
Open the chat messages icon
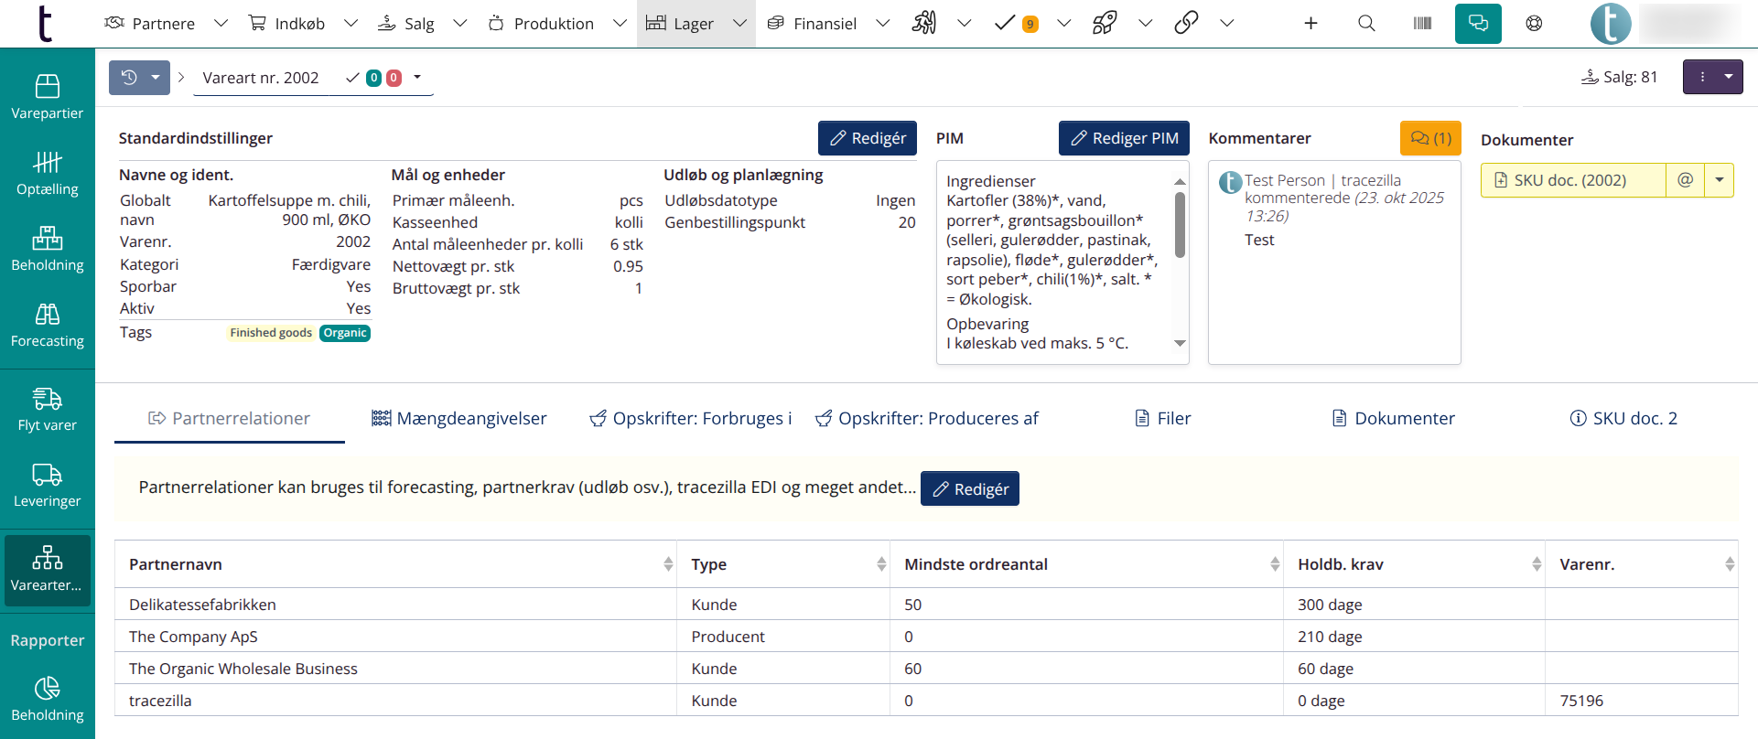(1477, 24)
